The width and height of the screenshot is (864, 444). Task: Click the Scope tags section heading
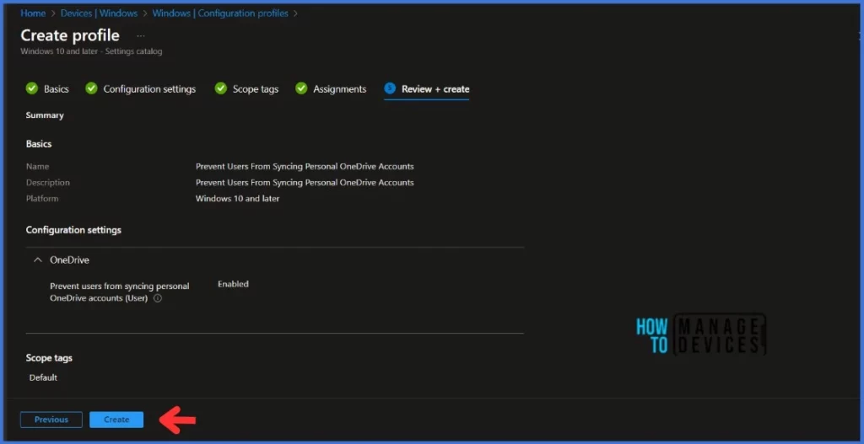pos(49,357)
